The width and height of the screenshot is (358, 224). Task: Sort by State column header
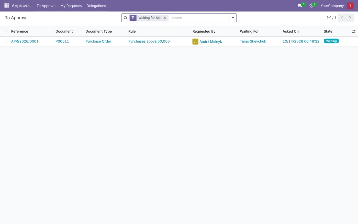click(328, 31)
